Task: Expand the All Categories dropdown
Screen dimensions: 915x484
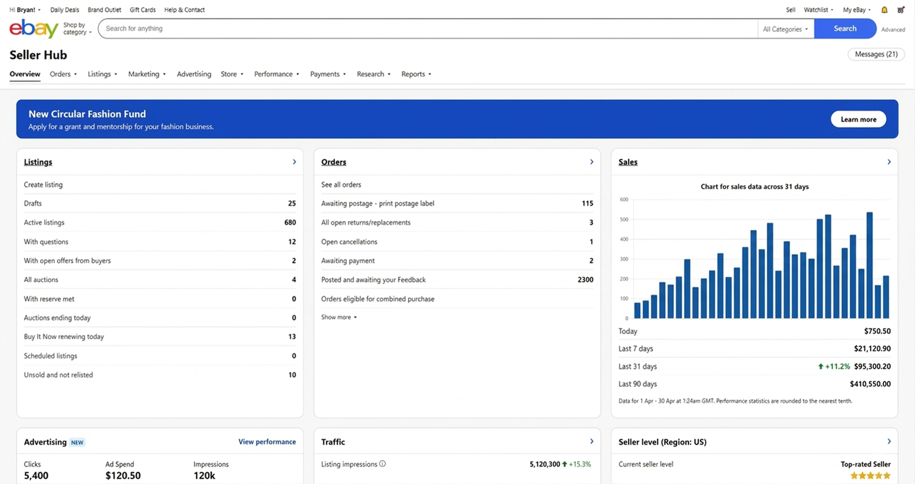Action: [785, 29]
